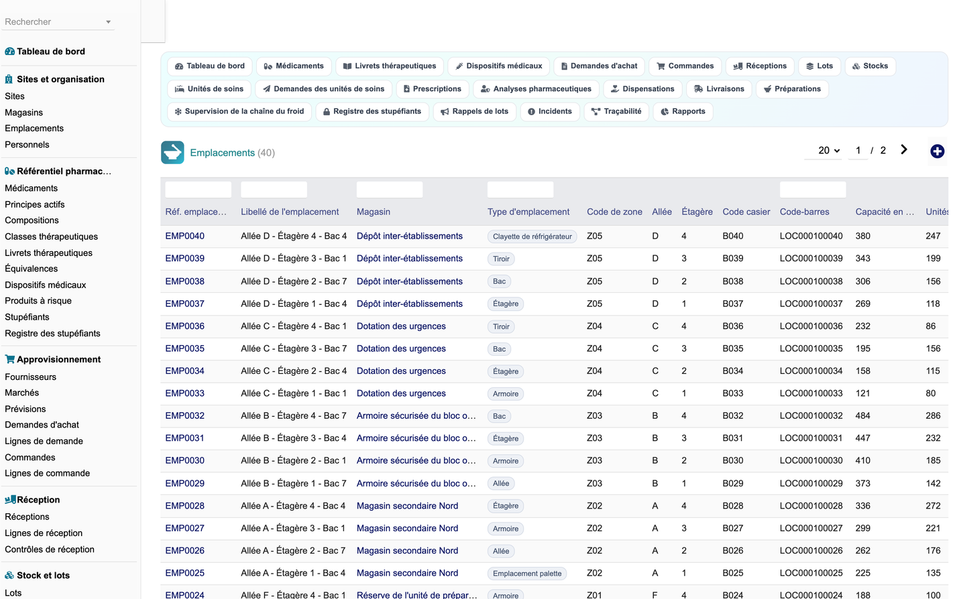Screen dimensions: 969x599
Task: Open Traçabilité shortcut
Action: pyautogui.click(x=616, y=112)
